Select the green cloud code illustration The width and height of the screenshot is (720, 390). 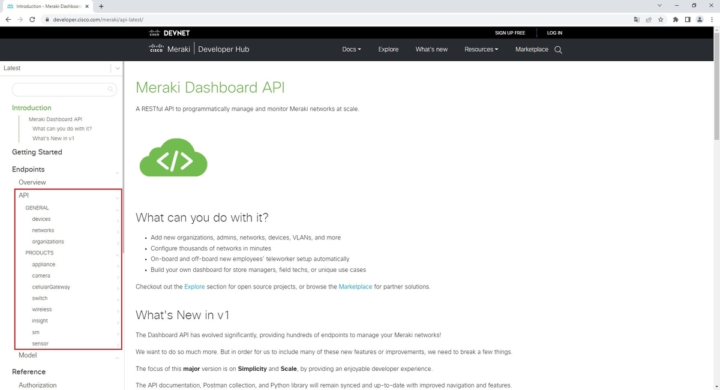click(173, 157)
